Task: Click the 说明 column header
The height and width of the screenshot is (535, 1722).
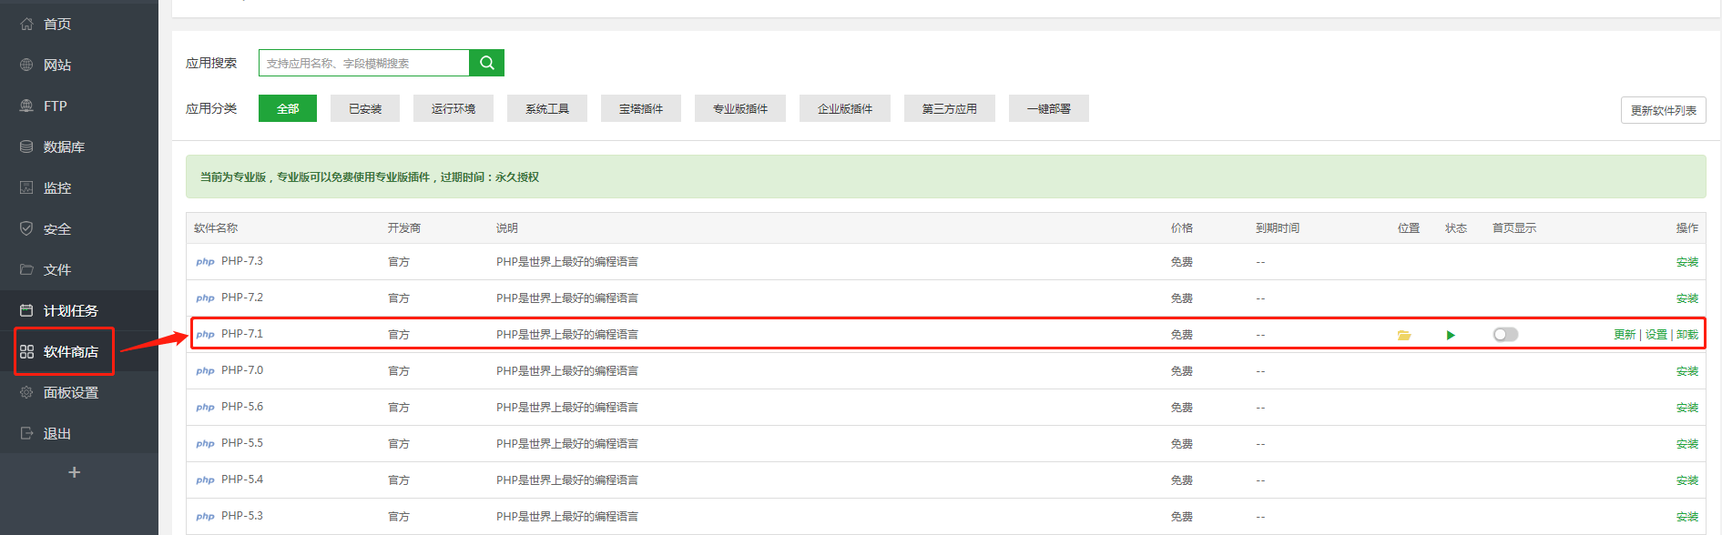Action: coord(507,228)
